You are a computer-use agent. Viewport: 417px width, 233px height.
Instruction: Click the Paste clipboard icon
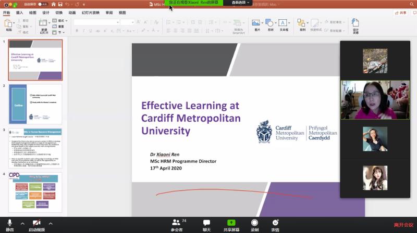click(x=8, y=23)
